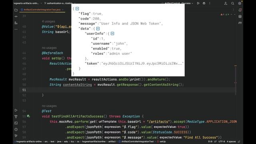The image size is (256, 144).
Task: Open the run configuration selector dropdown
Action: click(179, 3)
